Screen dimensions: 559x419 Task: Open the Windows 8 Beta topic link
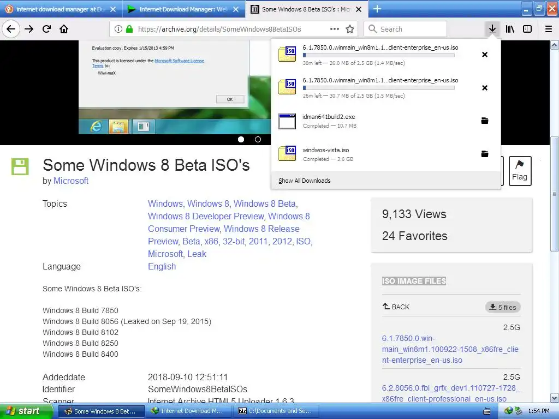265,204
